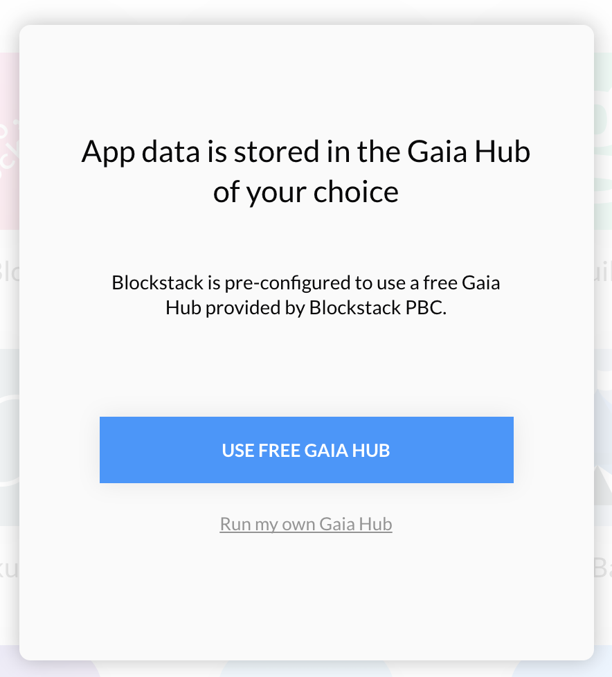Select the heading about Gaia Hub storage
The image size is (612, 677).
[305, 170]
